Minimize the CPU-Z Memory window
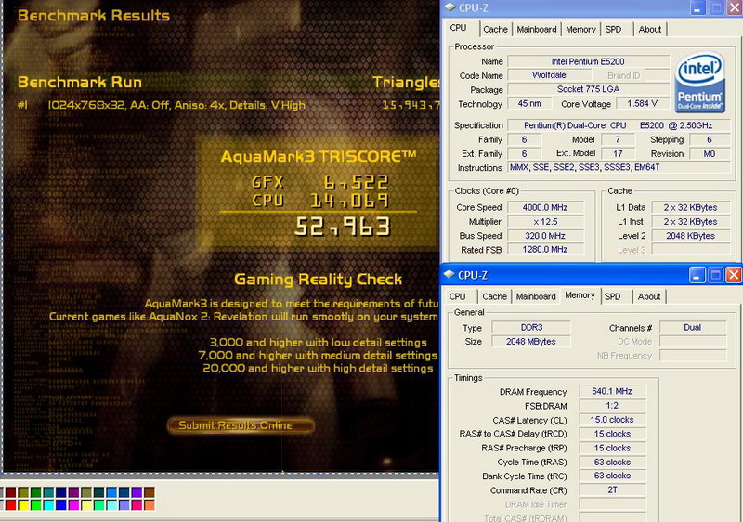 [697, 275]
